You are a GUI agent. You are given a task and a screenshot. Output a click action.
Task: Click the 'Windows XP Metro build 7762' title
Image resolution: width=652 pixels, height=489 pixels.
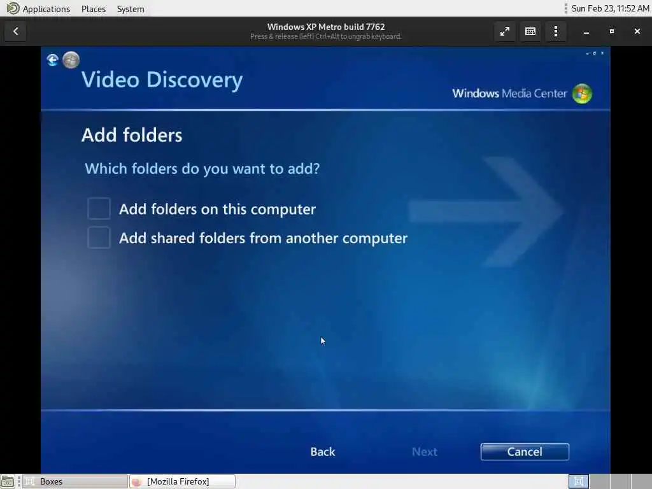point(326,27)
